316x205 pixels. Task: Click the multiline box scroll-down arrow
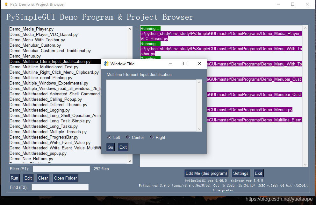click(199, 129)
